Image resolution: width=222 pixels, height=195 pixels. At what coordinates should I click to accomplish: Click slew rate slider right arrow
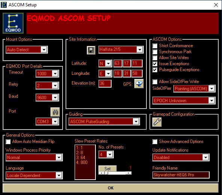coord(128,173)
